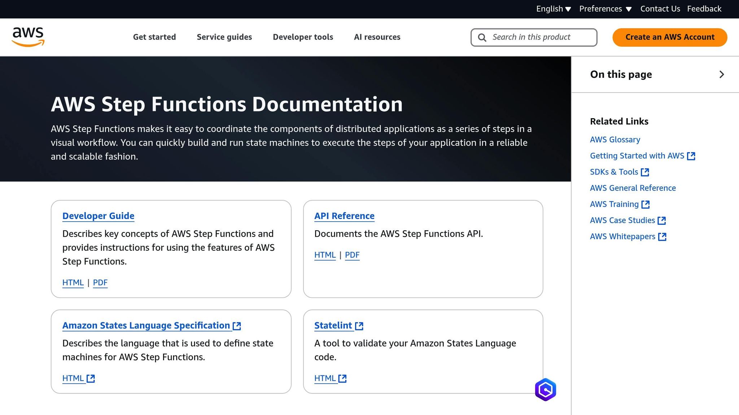Expand the On this page section chevron

[x=722, y=74]
